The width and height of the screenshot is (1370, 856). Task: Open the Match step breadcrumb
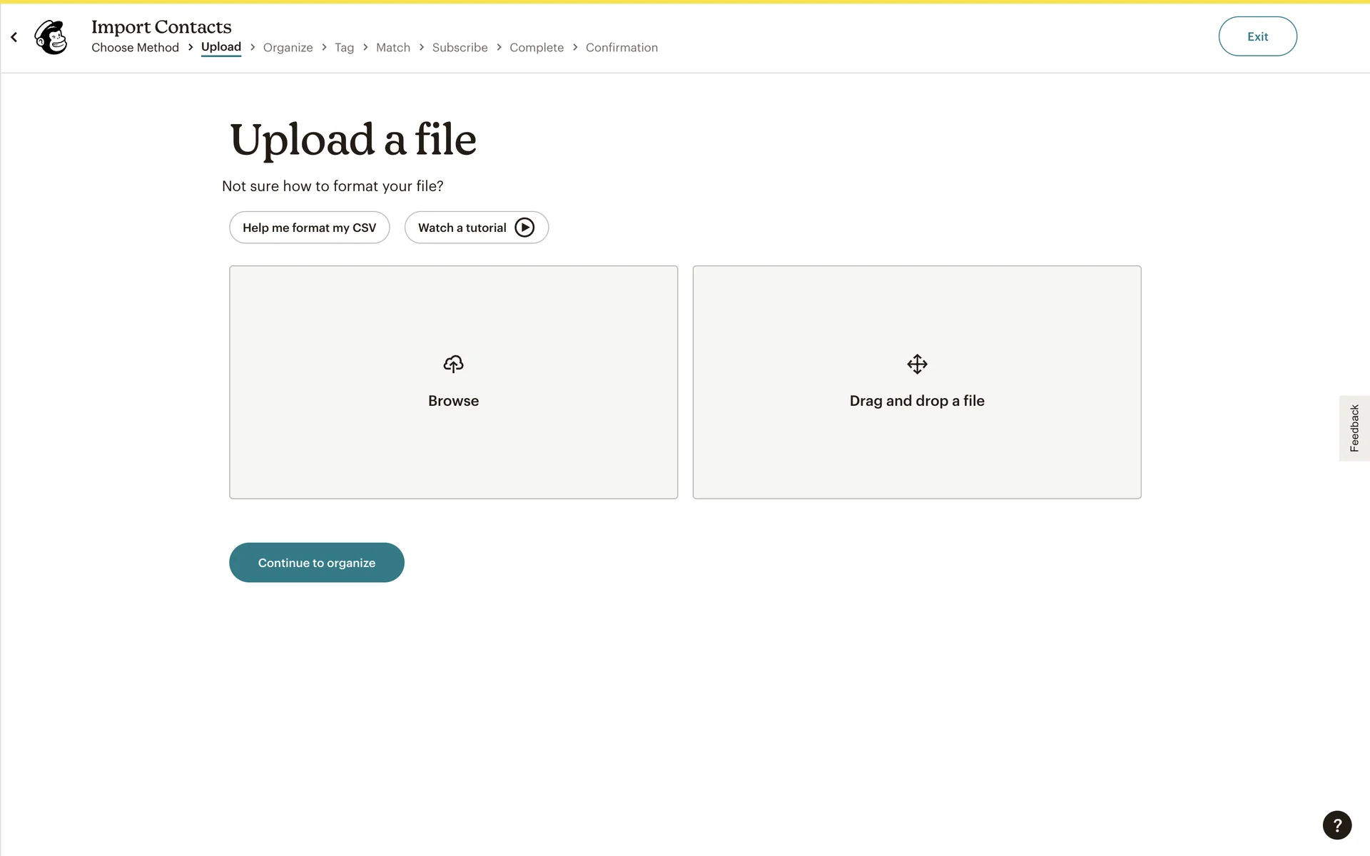393,48
